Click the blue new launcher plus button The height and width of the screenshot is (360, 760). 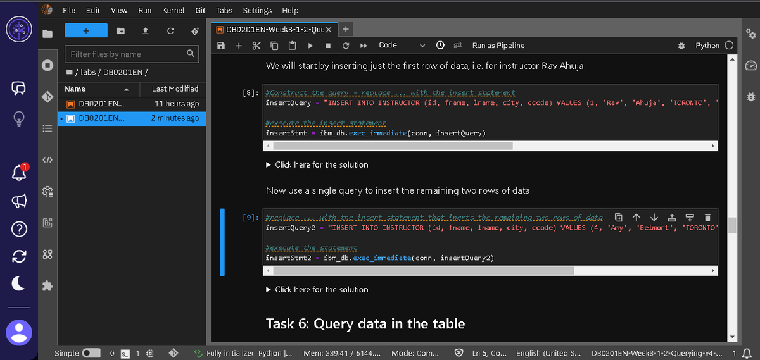86,31
